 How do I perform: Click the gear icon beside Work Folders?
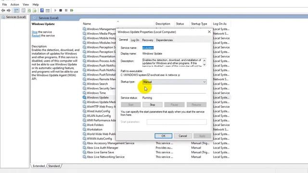(84, 125)
